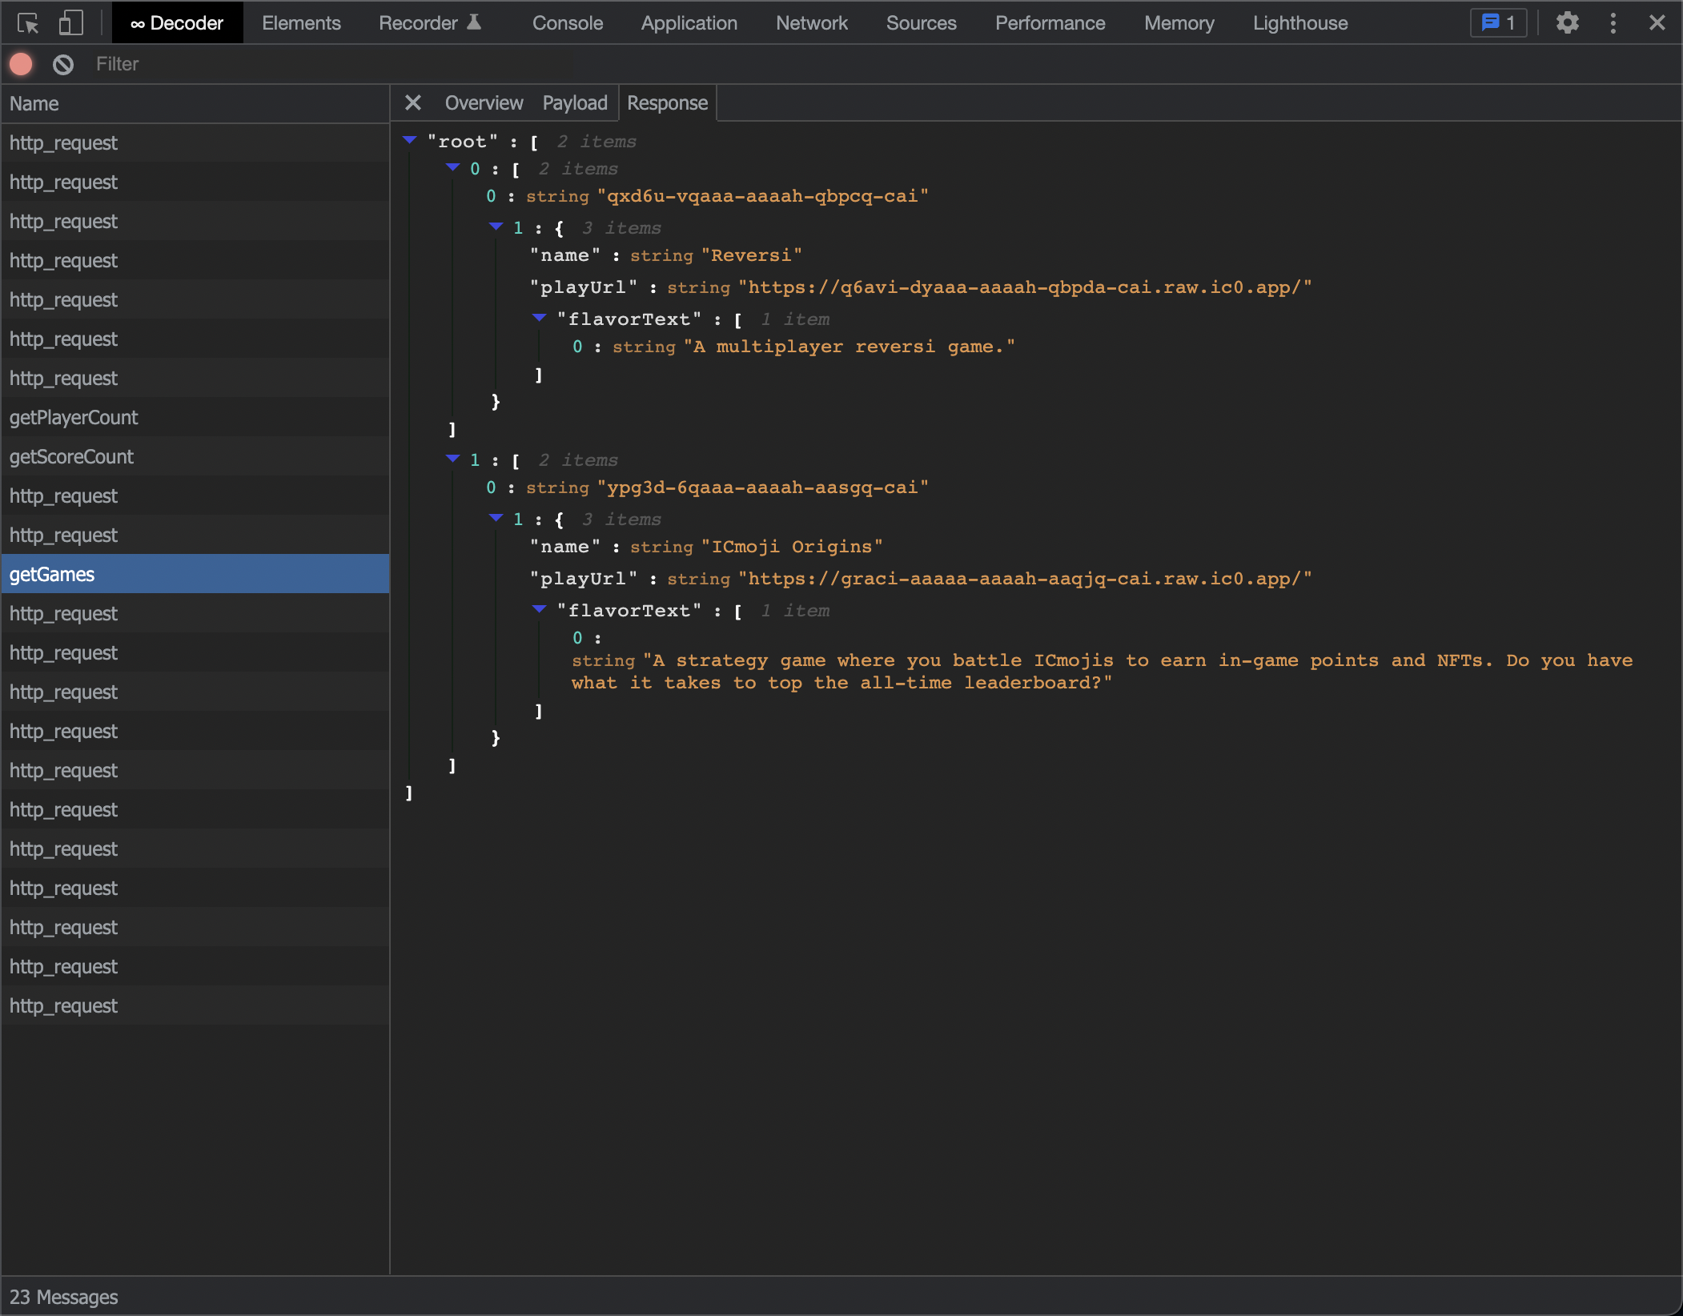The width and height of the screenshot is (1683, 1316).
Task: Collapse the Reversi flavorText array
Action: pos(540,319)
